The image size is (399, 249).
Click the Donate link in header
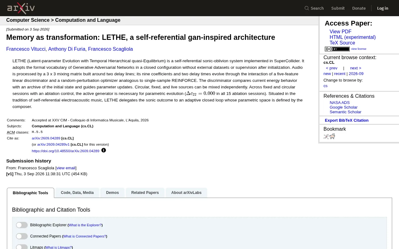[x=359, y=8]
